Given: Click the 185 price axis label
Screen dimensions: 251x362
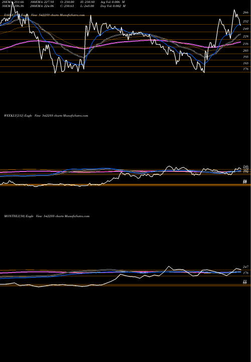Looking at the screenshot, I should (x=245, y=63).
